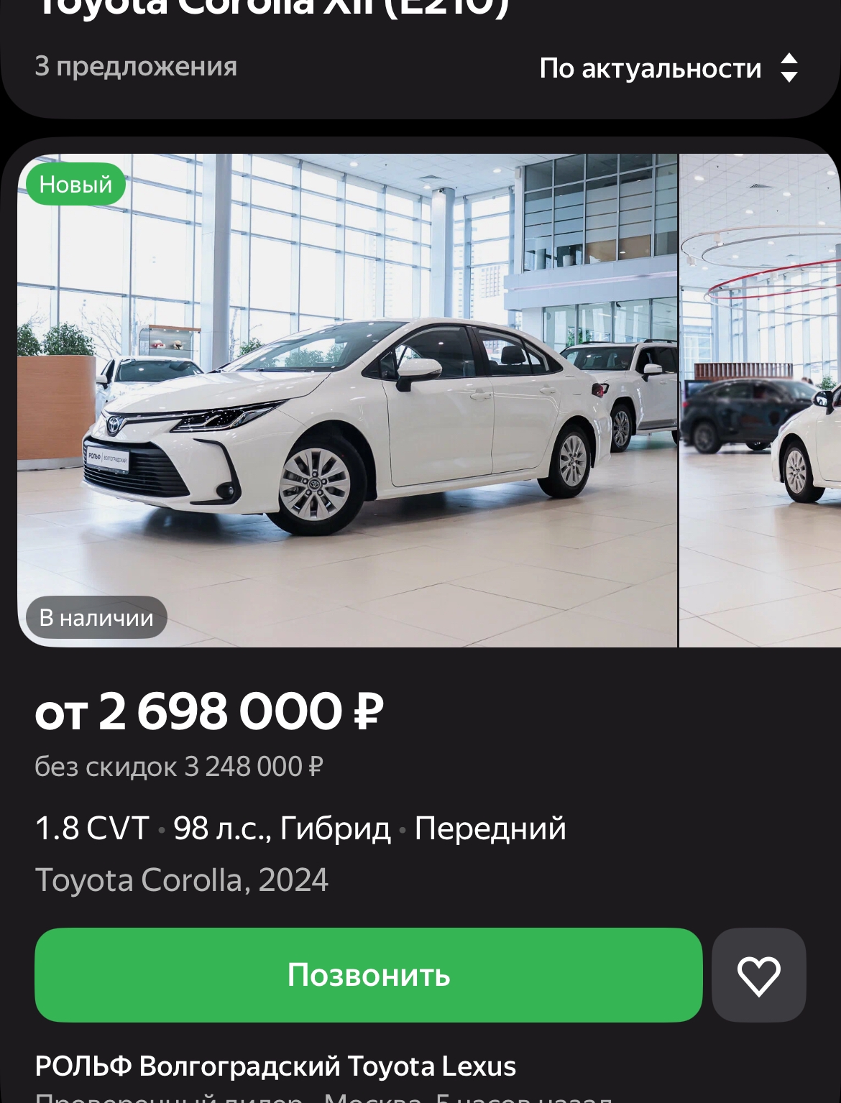841x1103 pixels.
Task: Open "Toyota Corolla, 2024" listing title
Action: pyautogui.click(x=181, y=880)
